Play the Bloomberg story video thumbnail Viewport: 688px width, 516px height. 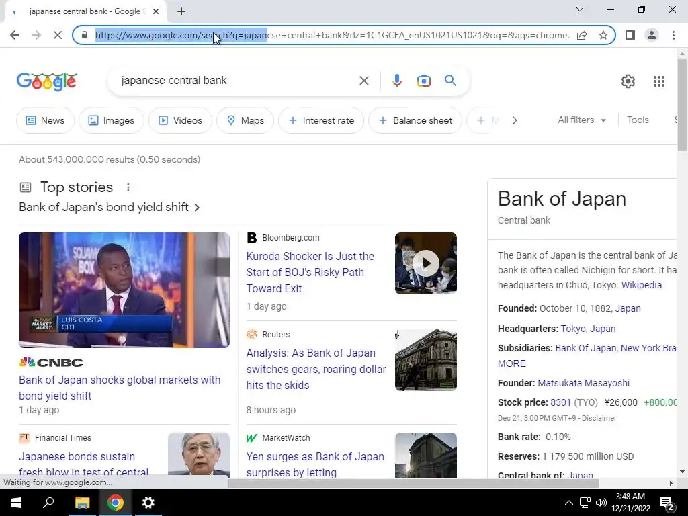[425, 263]
